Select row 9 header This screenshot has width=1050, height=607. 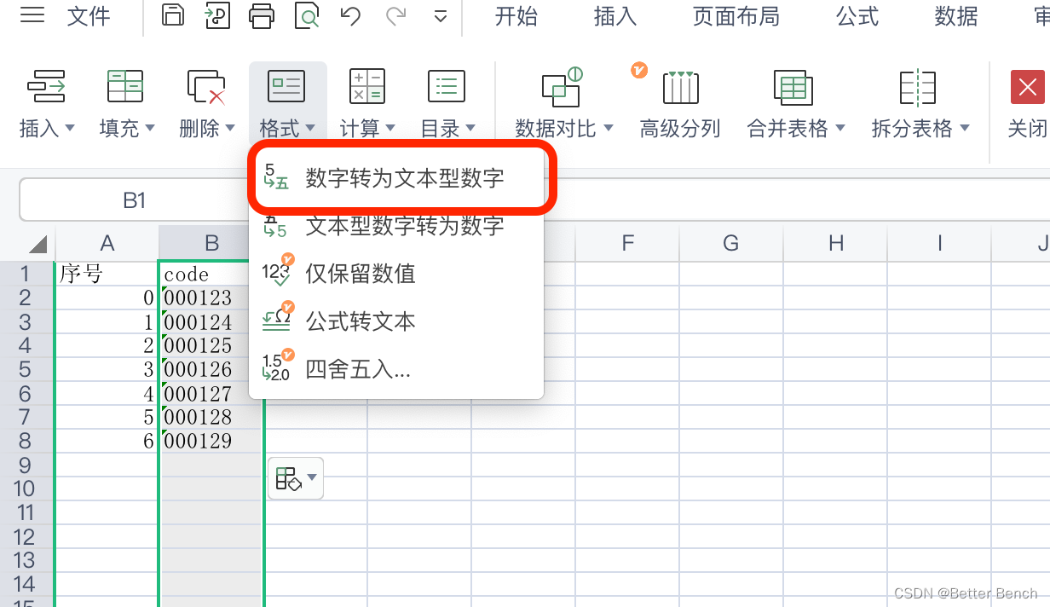(x=26, y=465)
